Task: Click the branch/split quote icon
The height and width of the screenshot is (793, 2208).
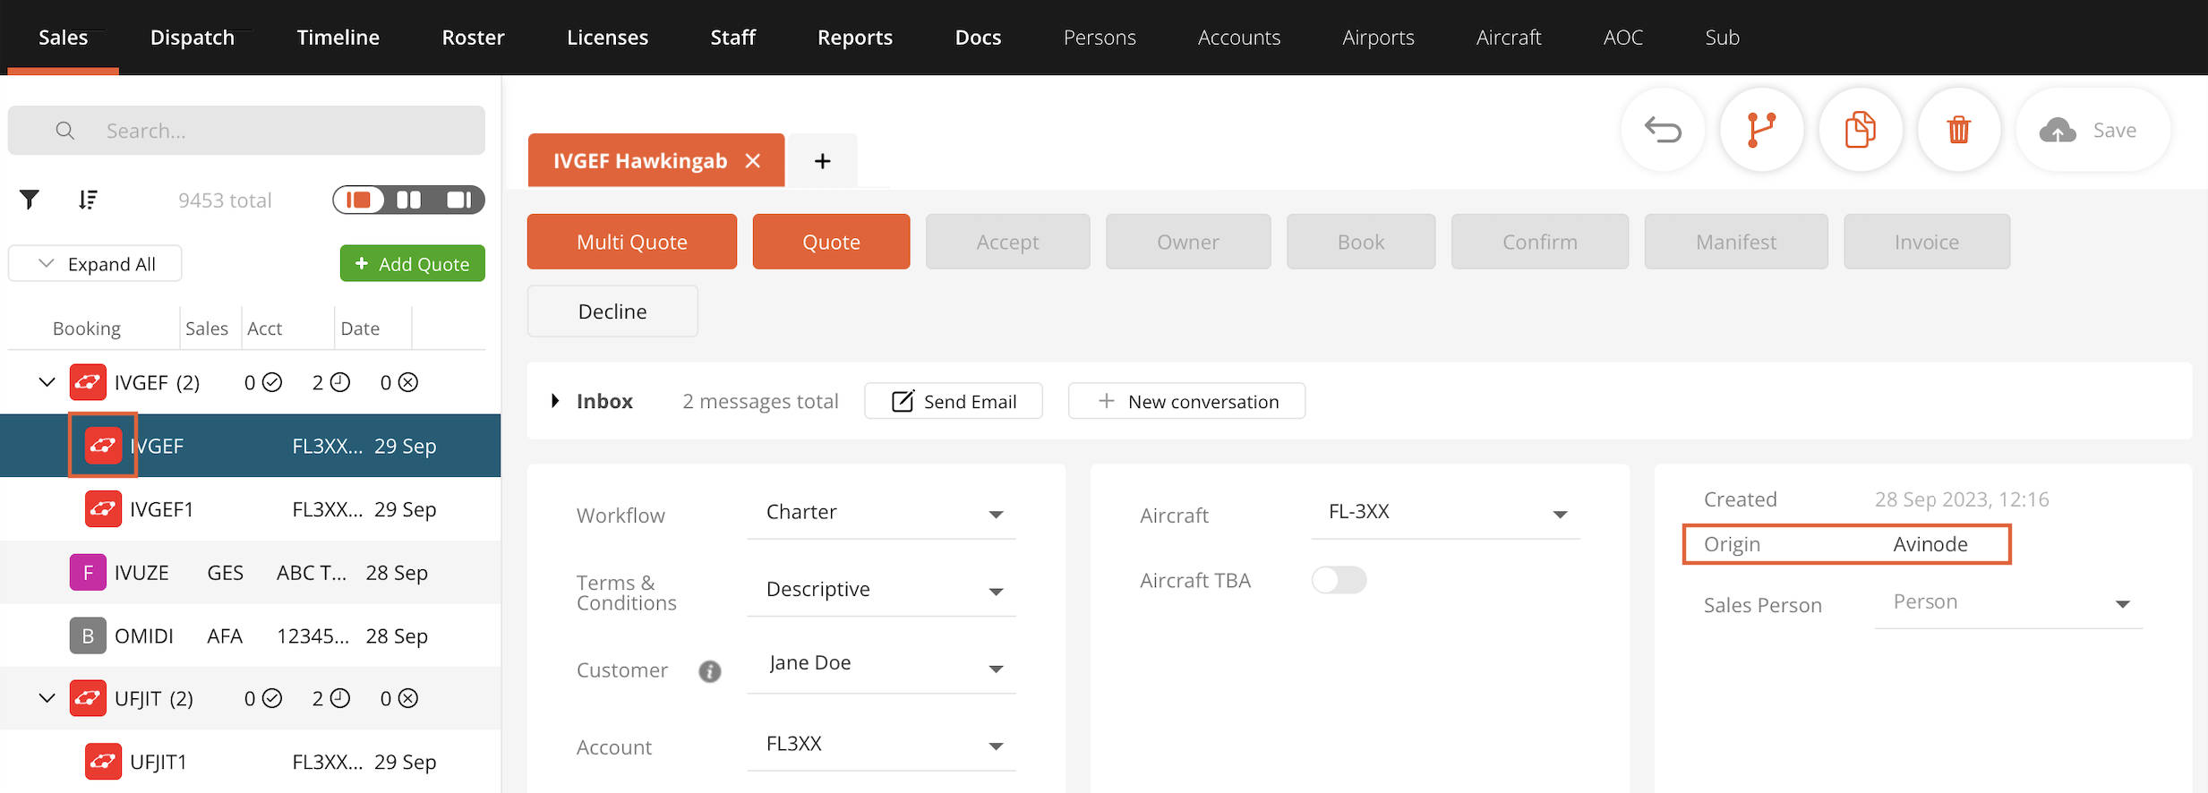Action: pyautogui.click(x=1761, y=131)
